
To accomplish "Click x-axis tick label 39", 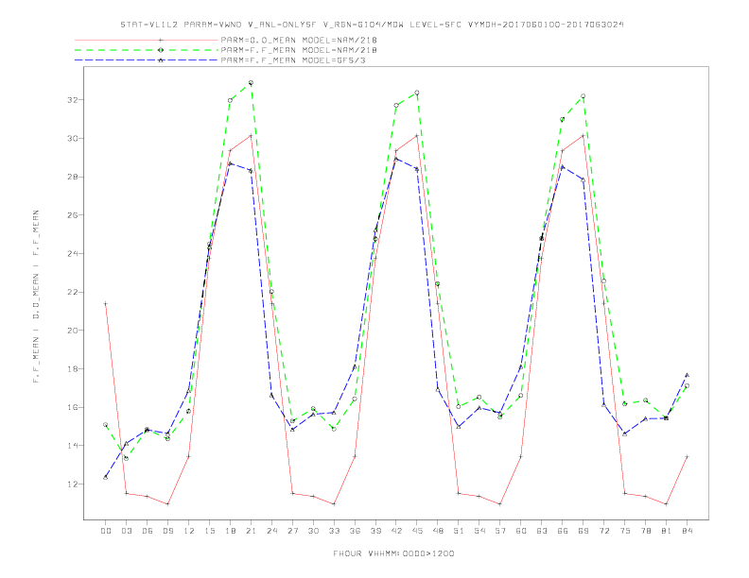I will pos(375,531).
